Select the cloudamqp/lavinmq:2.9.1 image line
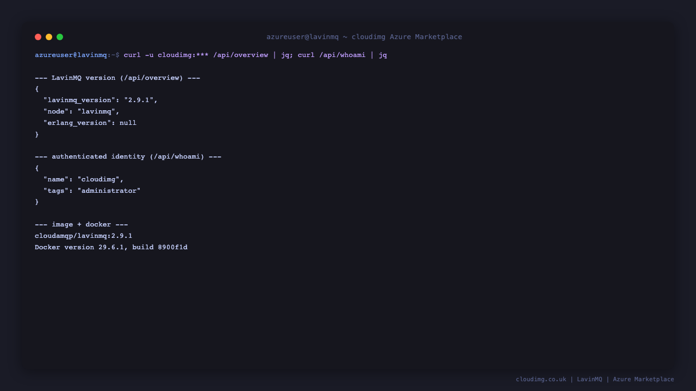Image resolution: width=696 pixels, height=391 pixels. pos(84,236)
